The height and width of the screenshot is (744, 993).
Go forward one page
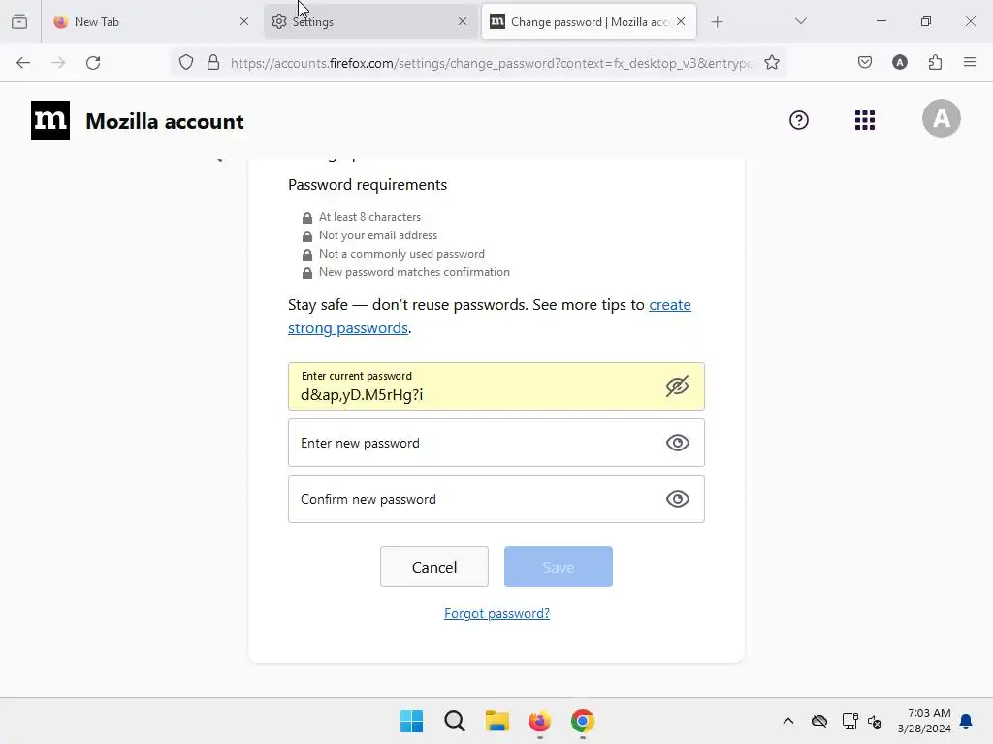click(x=58, y=63)
